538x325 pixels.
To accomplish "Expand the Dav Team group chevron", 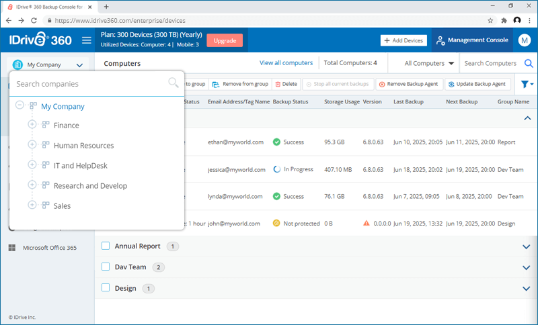I will point(527,267).
